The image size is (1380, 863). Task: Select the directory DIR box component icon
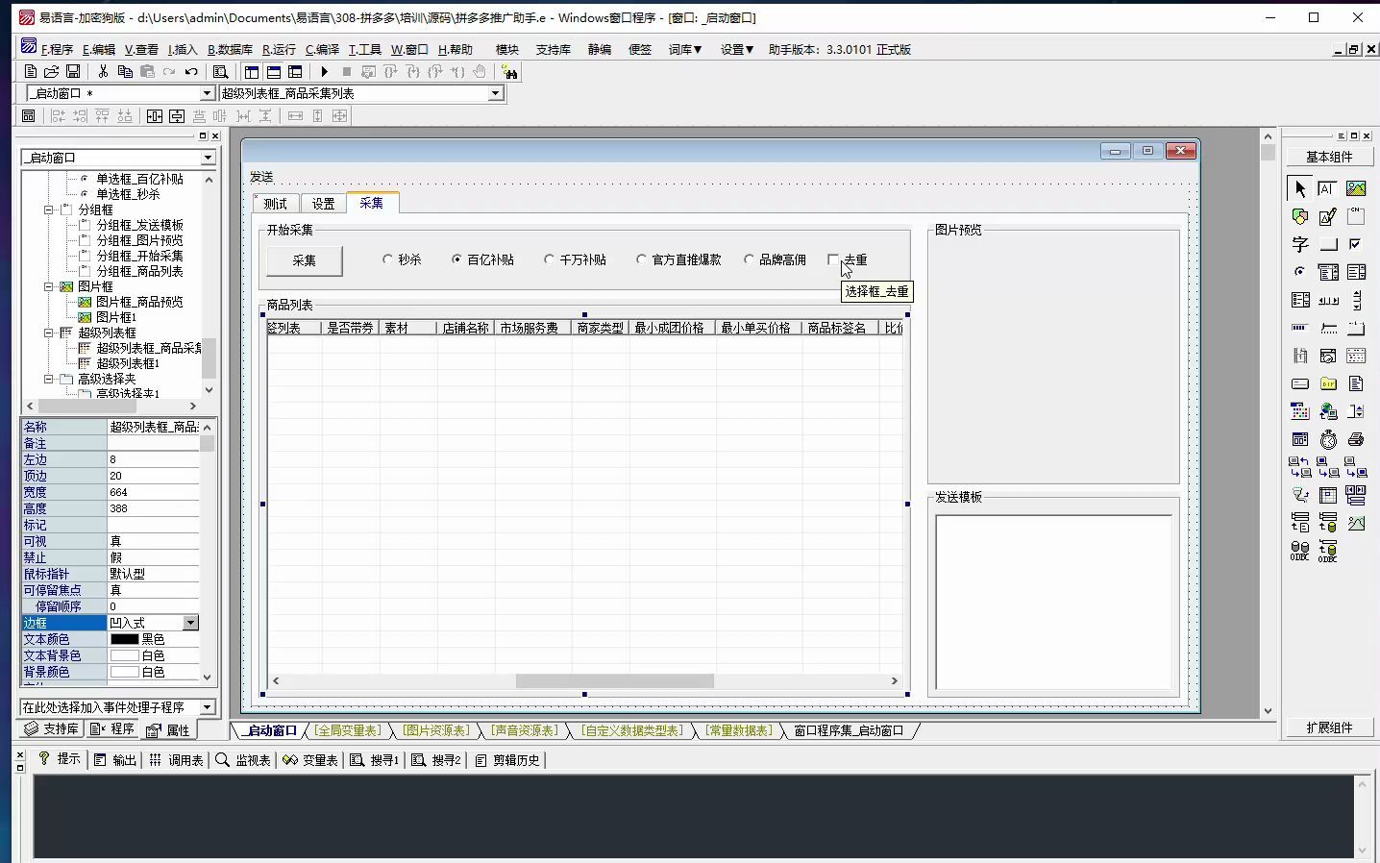[x=1328, y=383]
